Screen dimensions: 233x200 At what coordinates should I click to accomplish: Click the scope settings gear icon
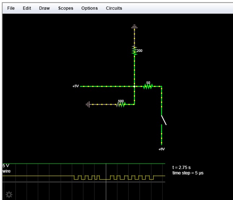(9, 195)
